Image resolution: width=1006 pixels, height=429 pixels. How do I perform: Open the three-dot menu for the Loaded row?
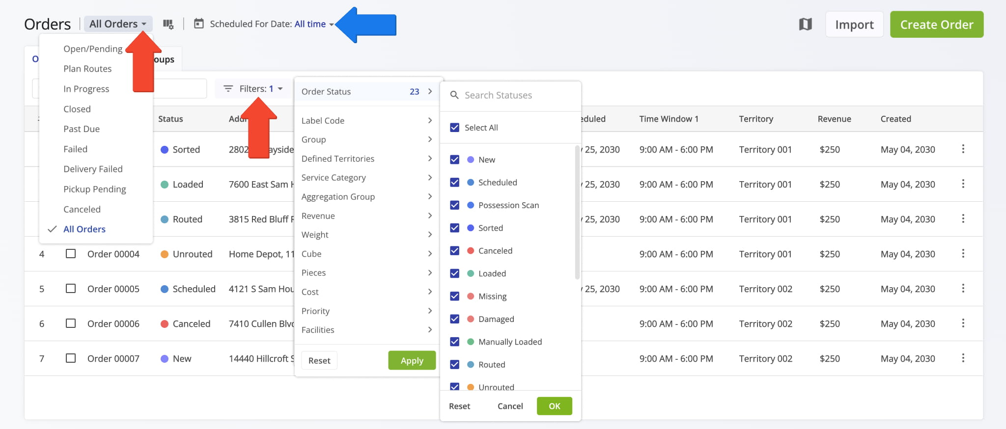click(x=963, y=184)
